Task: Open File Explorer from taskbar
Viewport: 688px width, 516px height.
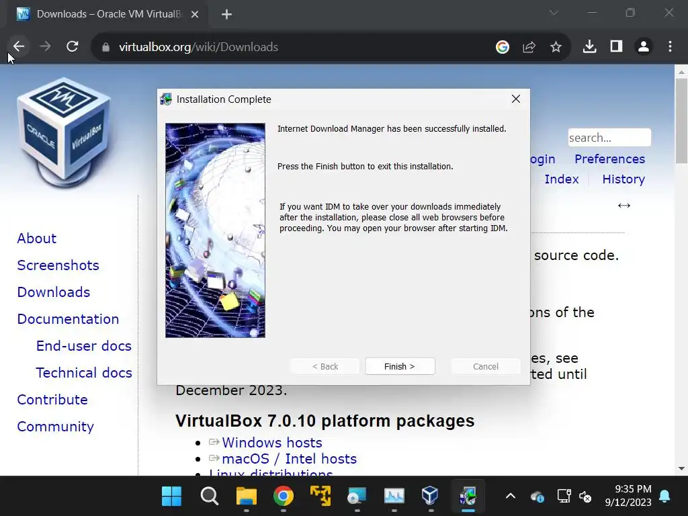Action: tap(246, 496)
